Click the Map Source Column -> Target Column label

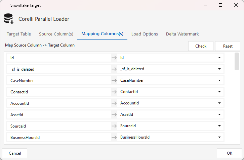pyautogui.click(x=40, y=45)
